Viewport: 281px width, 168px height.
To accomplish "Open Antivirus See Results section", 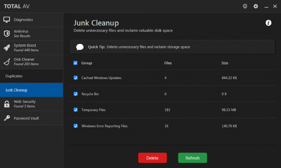I will (x=31, y=34).
